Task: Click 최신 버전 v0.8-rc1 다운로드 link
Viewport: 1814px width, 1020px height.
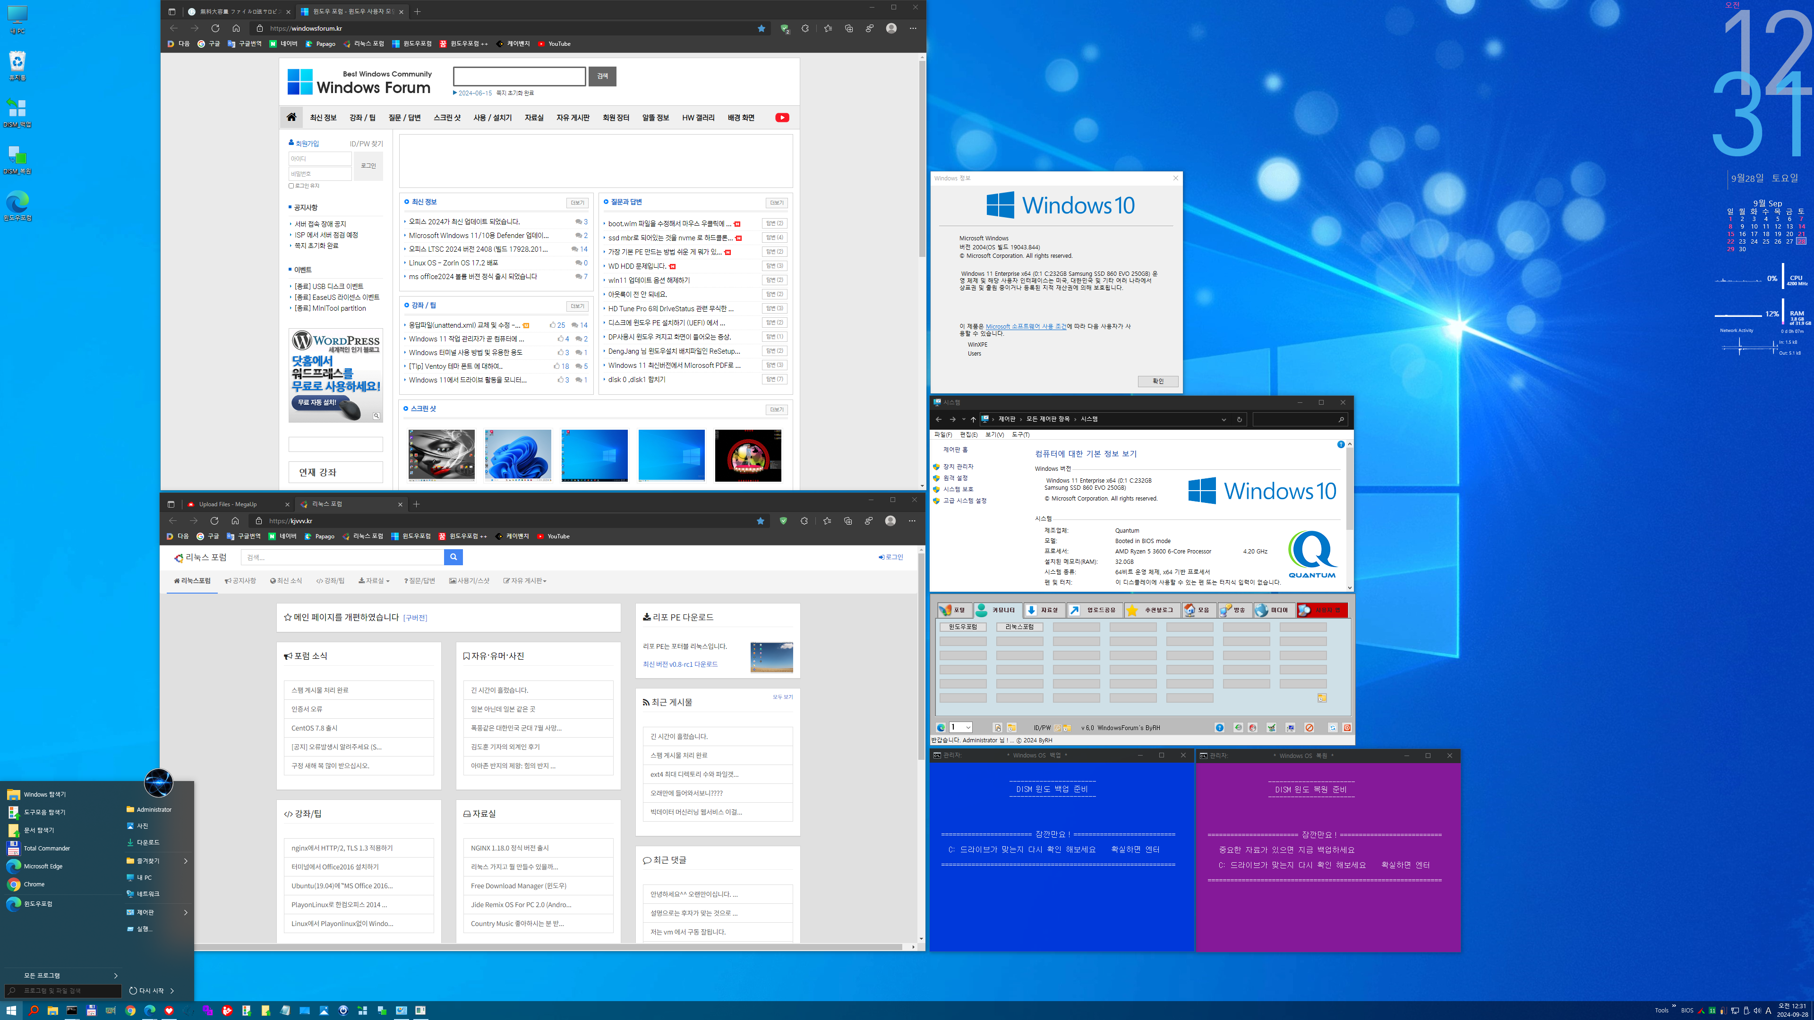Action: [680, 664]
